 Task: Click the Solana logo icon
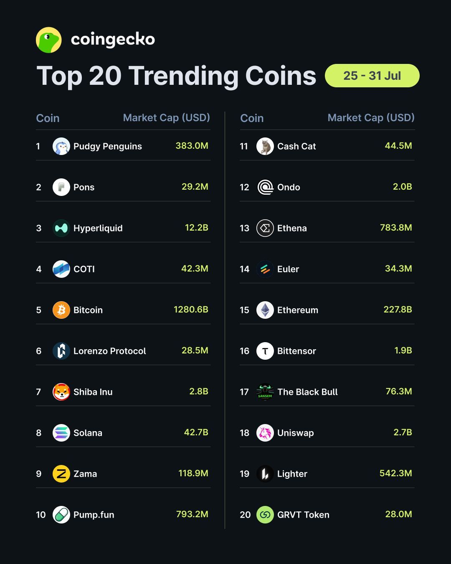pyautogui.click(x=61, y=433)
